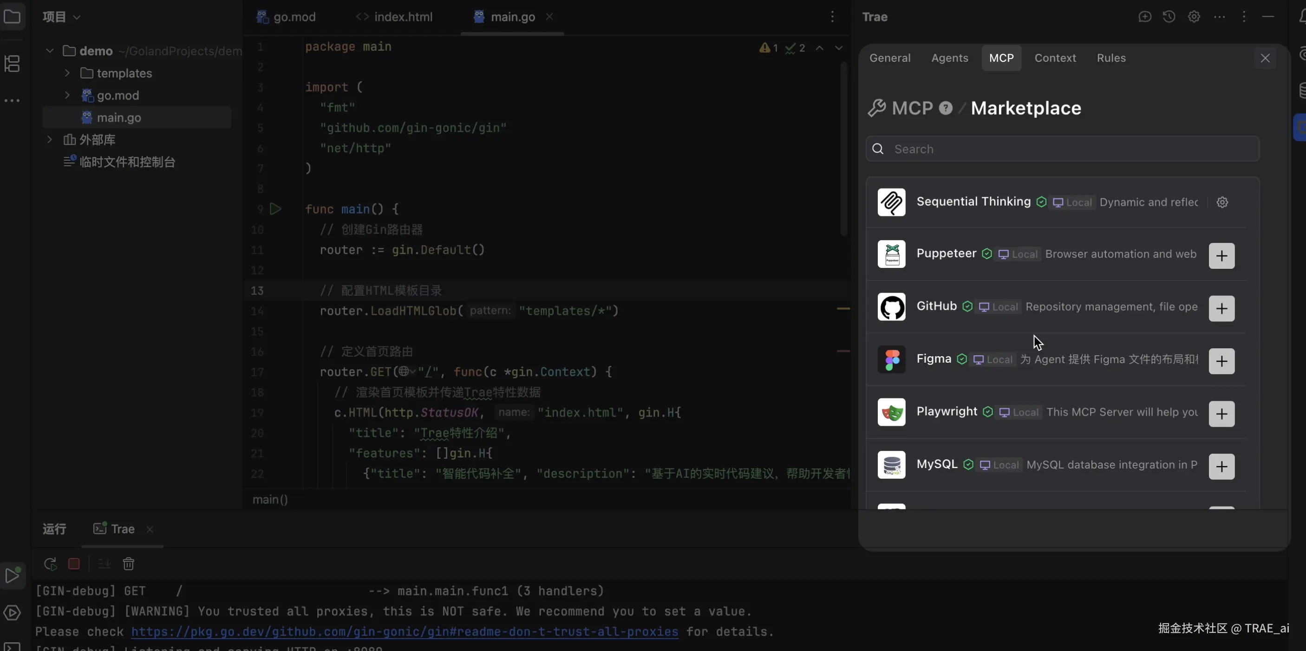Click the run gutter icon beside func main
Screen dimensions: 1306x651
275,209
